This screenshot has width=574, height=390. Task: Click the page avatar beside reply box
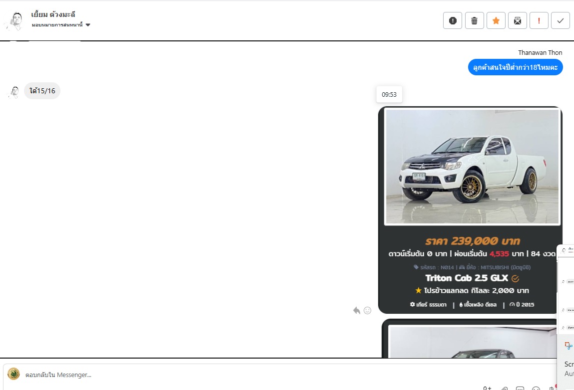tap(13, 374)
